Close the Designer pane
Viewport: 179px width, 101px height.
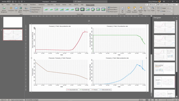177,18
